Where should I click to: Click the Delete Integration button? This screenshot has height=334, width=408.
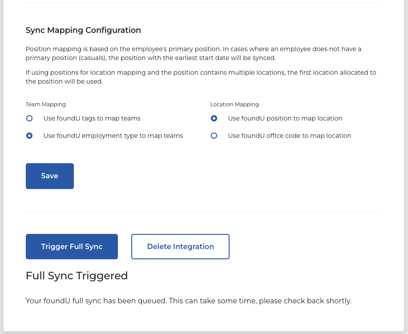click(180, 246)
